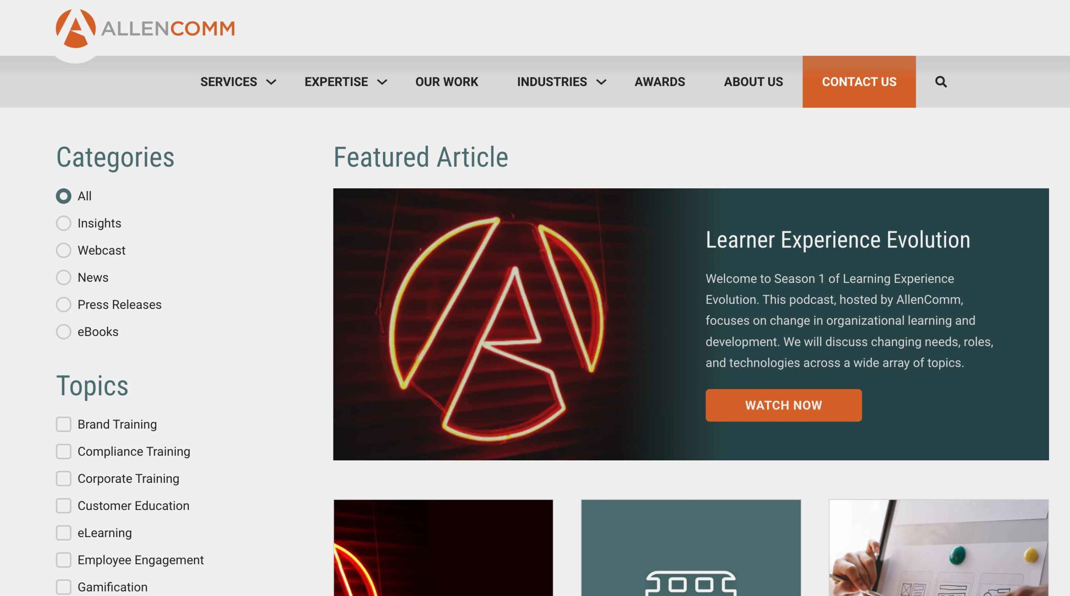Click the AllenComm logo
This screenshot has width=1070, height=596.
[145, 28]
